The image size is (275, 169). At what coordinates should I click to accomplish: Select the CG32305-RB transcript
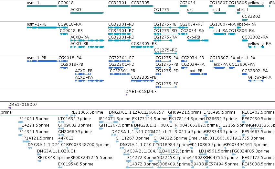143,47
